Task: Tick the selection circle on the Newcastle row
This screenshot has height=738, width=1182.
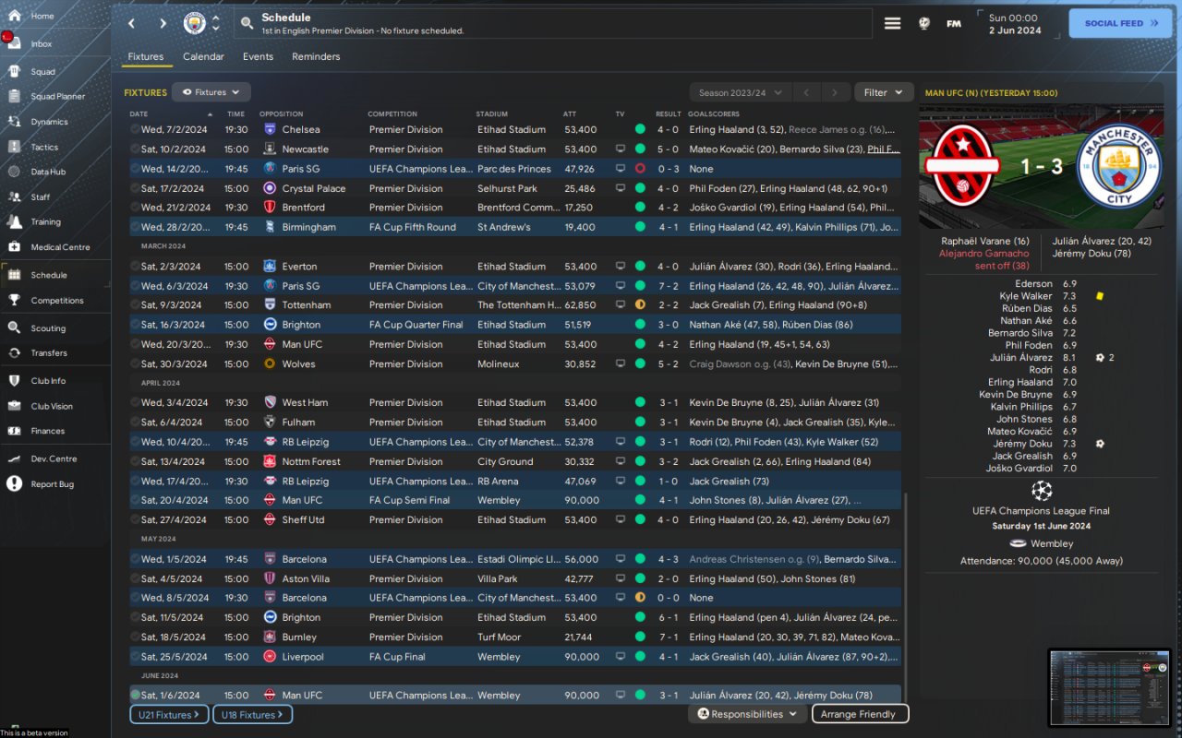Action: [x=135, y=149]
